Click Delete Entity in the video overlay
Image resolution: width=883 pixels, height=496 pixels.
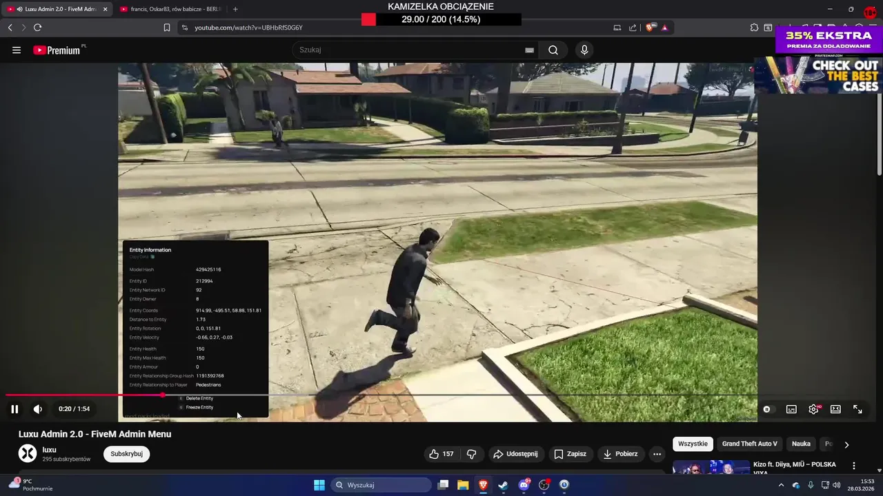coord(199,398)
